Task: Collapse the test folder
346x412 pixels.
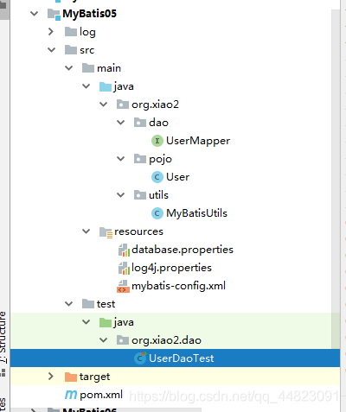Action: pyautogui.click(x=69, y=304)
